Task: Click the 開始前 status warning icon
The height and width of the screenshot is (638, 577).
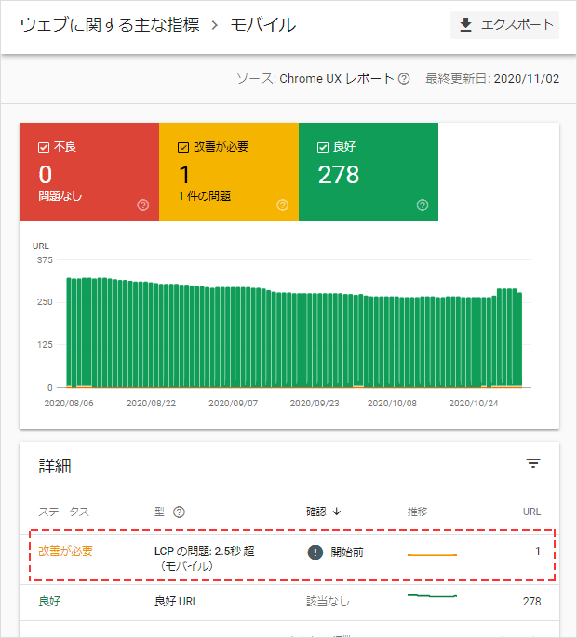Action: pyautogui.click(x=315, y=552)
